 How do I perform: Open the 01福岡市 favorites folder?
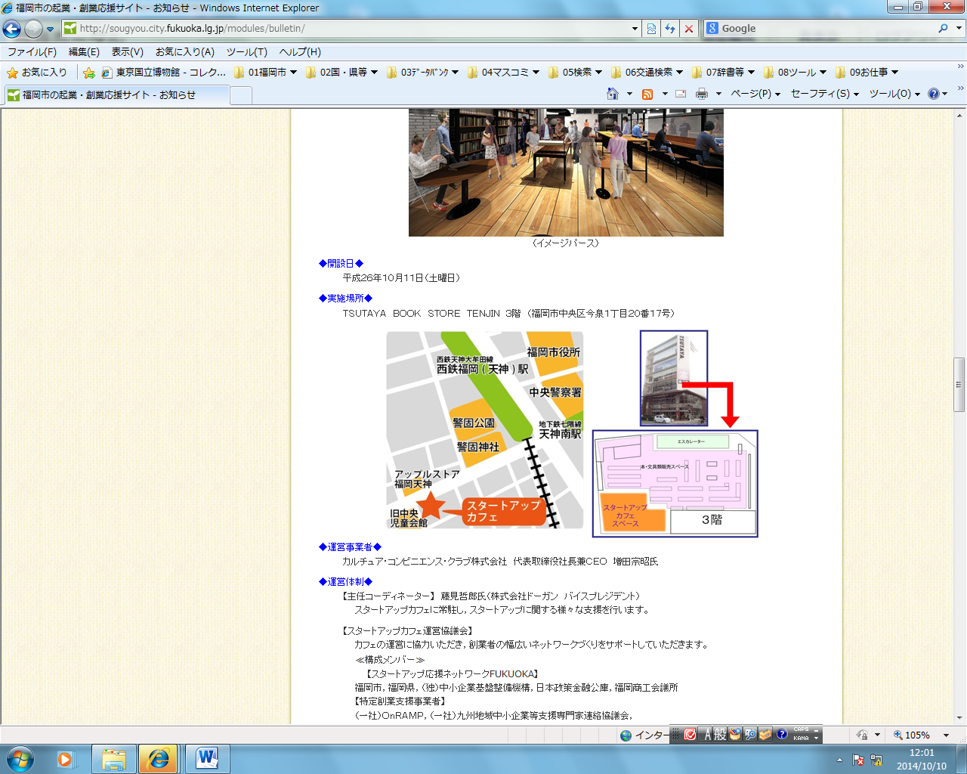266,73
